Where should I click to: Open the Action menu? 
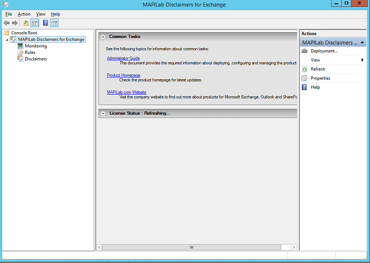pyautogui.click(x=24, y=14)
